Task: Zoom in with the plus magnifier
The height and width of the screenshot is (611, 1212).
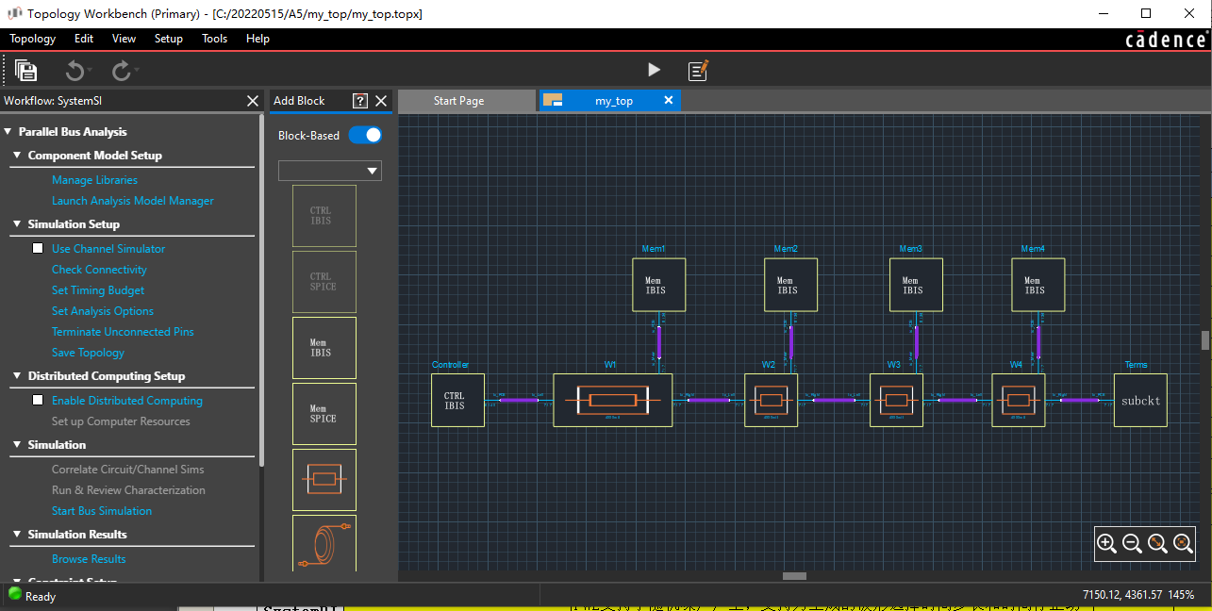Action: click(x=1107, y=543)
